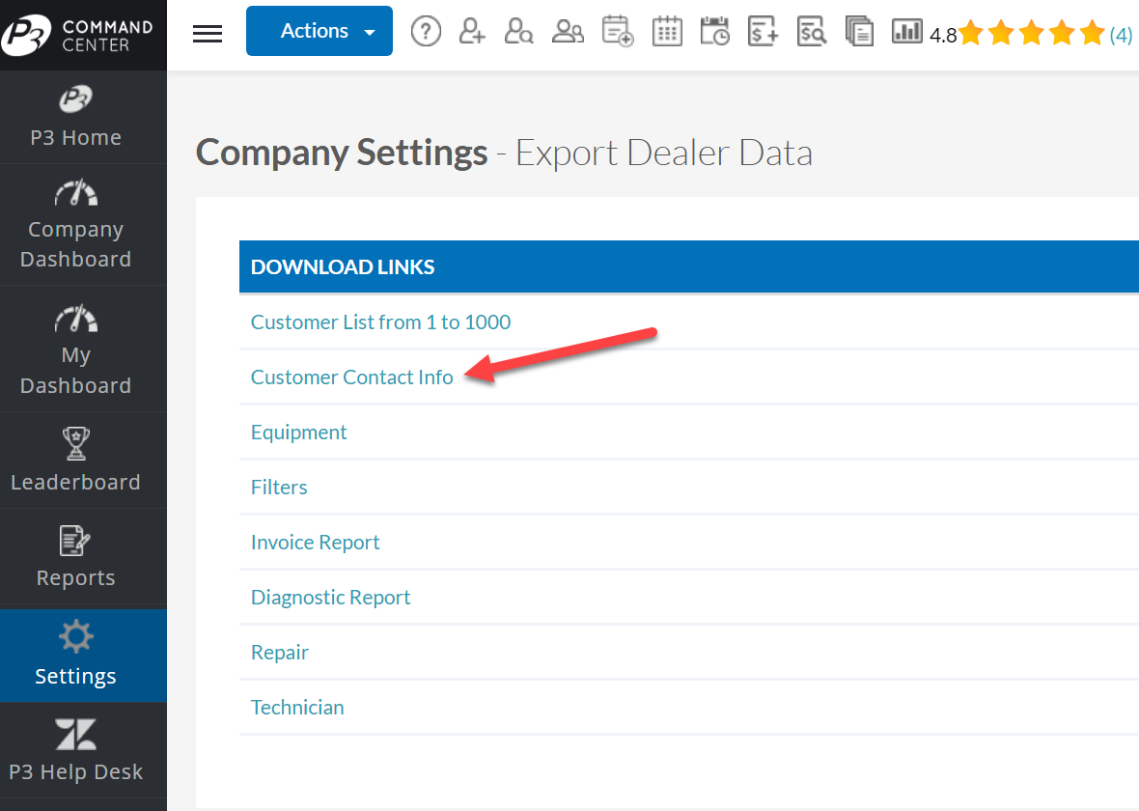Click the Invoice Report download link

pos(315,543)
